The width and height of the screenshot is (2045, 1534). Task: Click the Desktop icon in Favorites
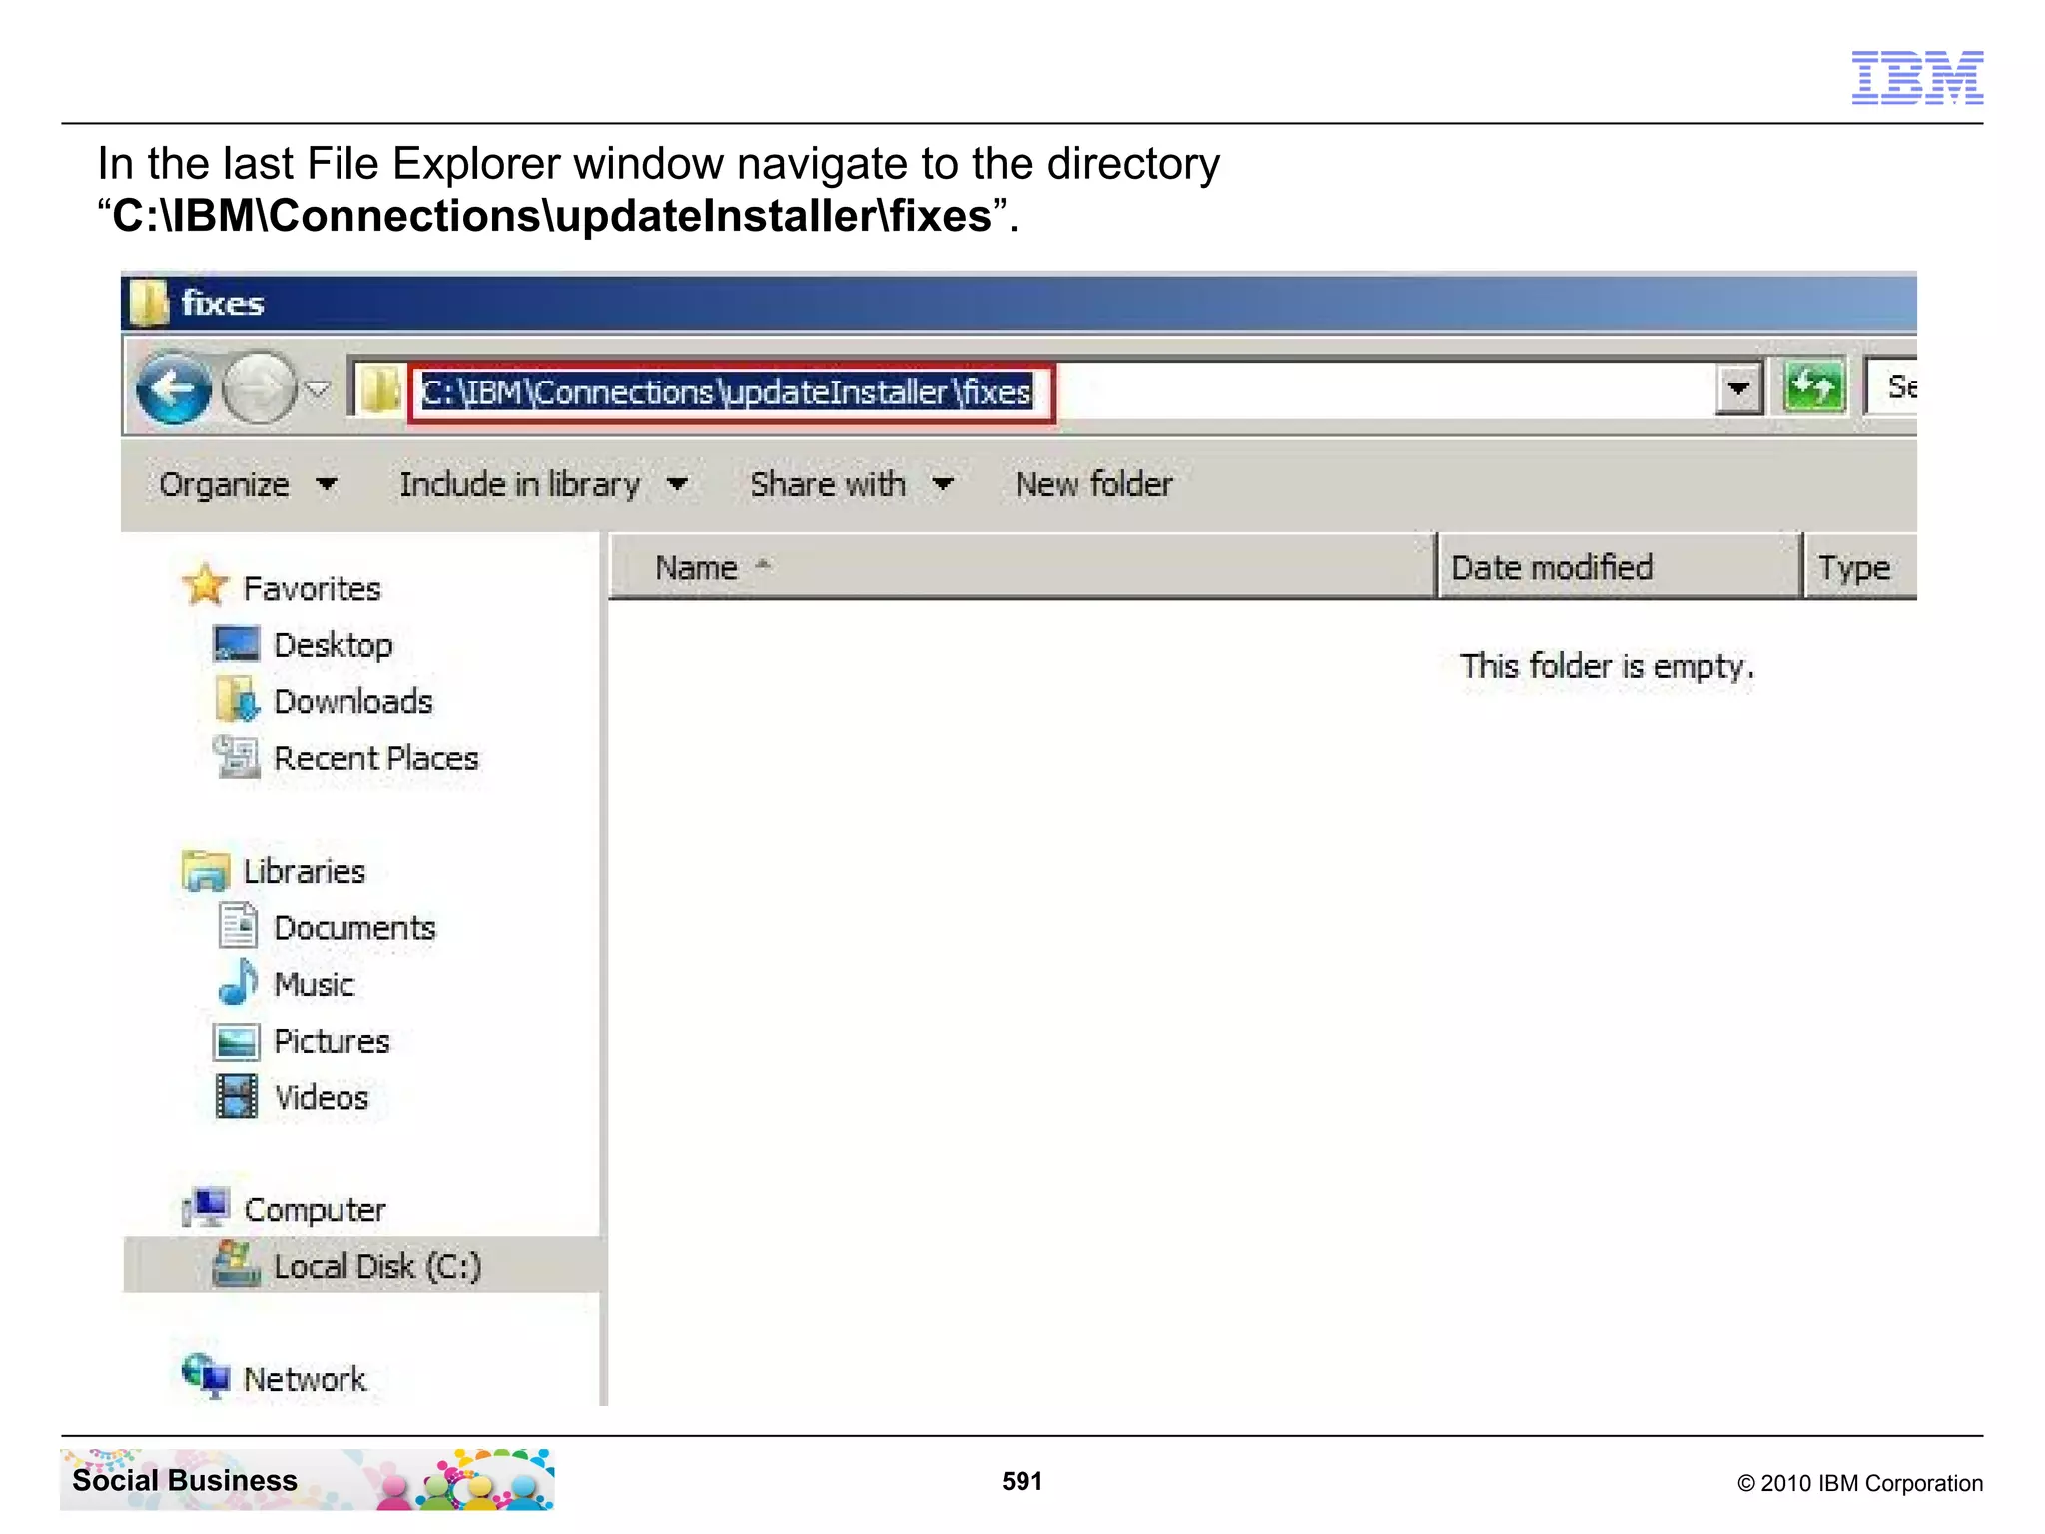[x=236, y=644]
